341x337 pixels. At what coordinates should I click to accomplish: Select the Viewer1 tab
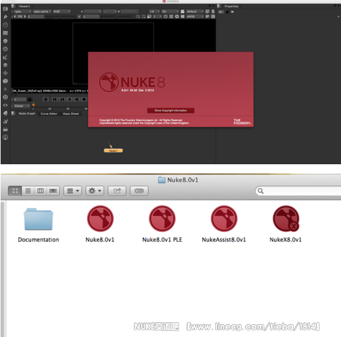click(24, 6)
